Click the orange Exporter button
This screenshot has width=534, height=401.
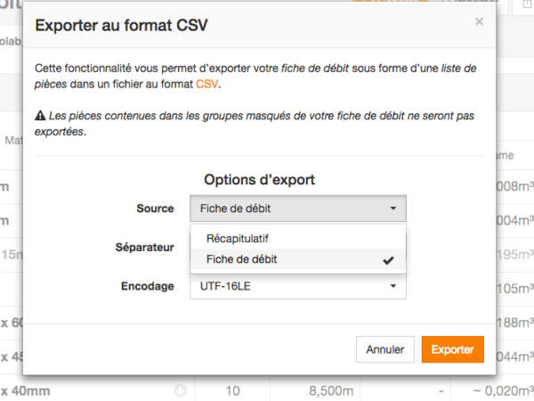click(x=452, y=349)
